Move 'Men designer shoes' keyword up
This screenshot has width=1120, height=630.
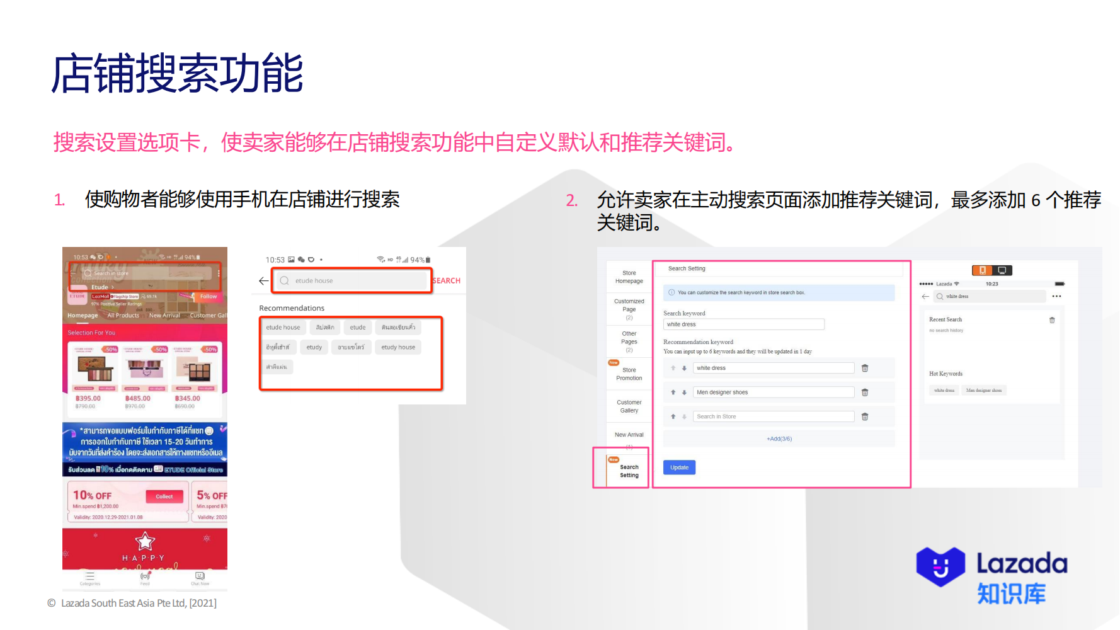pyautogui.click(x=673, y=392)
